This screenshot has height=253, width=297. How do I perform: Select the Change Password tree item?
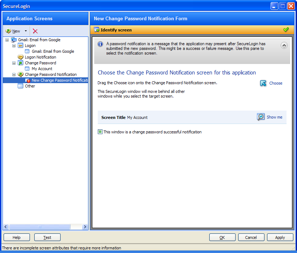[40, 63]
